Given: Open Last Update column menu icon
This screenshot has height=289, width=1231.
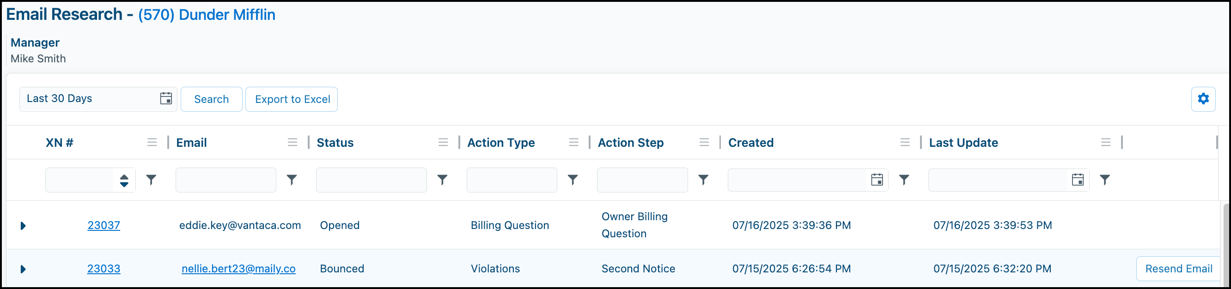Looking at the screenshot, I should (x=1105, y=142).
